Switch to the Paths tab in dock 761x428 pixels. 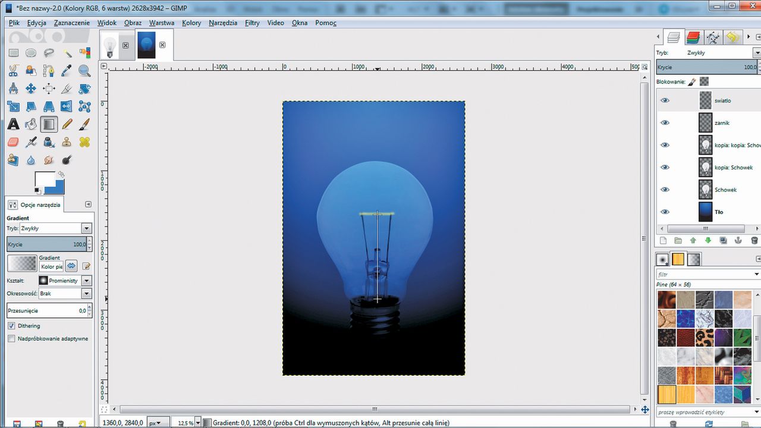click(x=713, y=37)
